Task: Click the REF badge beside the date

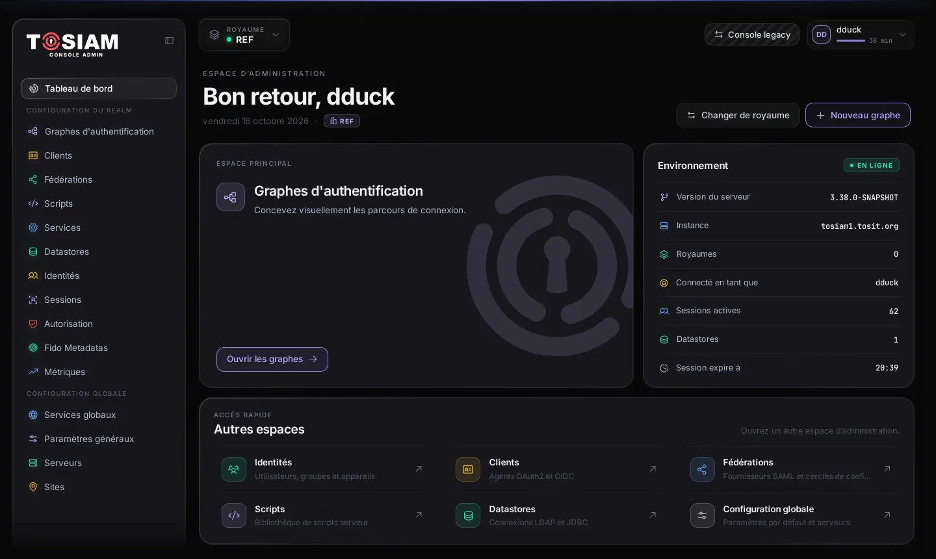Action: [x=342, y=121]
